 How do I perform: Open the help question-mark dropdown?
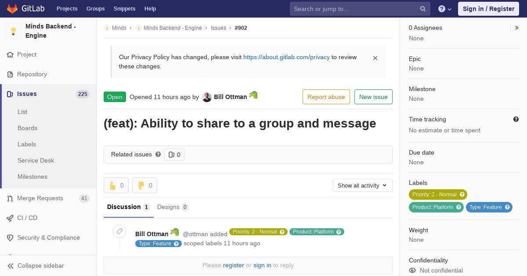[x=445, y=9]
